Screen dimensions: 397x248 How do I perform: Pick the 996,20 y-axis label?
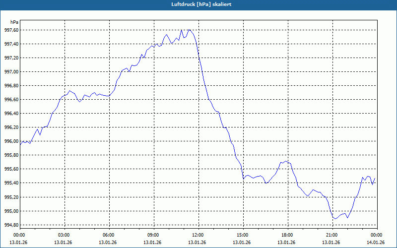[x=11, y=127]
